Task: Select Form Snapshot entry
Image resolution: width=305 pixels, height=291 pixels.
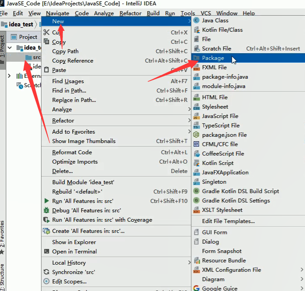Action: point(248,251)
